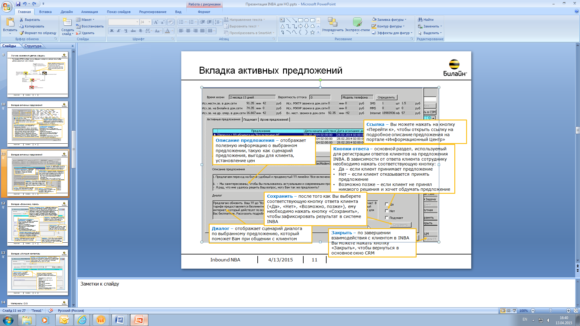Viewport: 580px width, 326px height.
Task: Center-align the paragraph text
Action: pyautogui.click(x=188, y=31)
